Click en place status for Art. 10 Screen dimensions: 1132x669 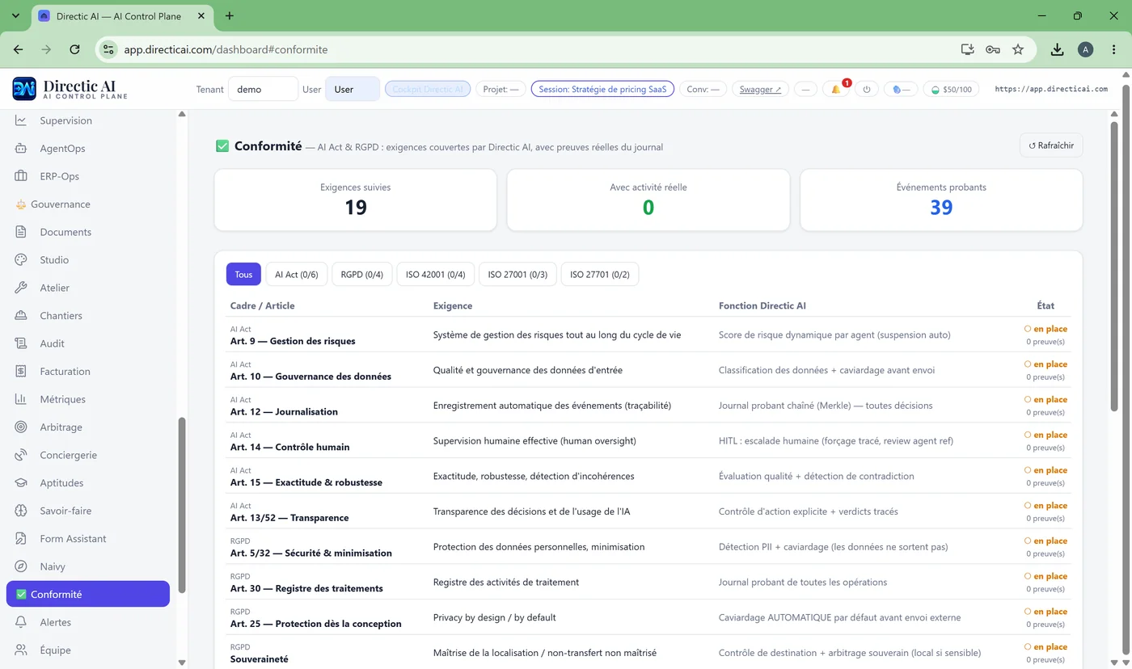(x=1045, y=364)
